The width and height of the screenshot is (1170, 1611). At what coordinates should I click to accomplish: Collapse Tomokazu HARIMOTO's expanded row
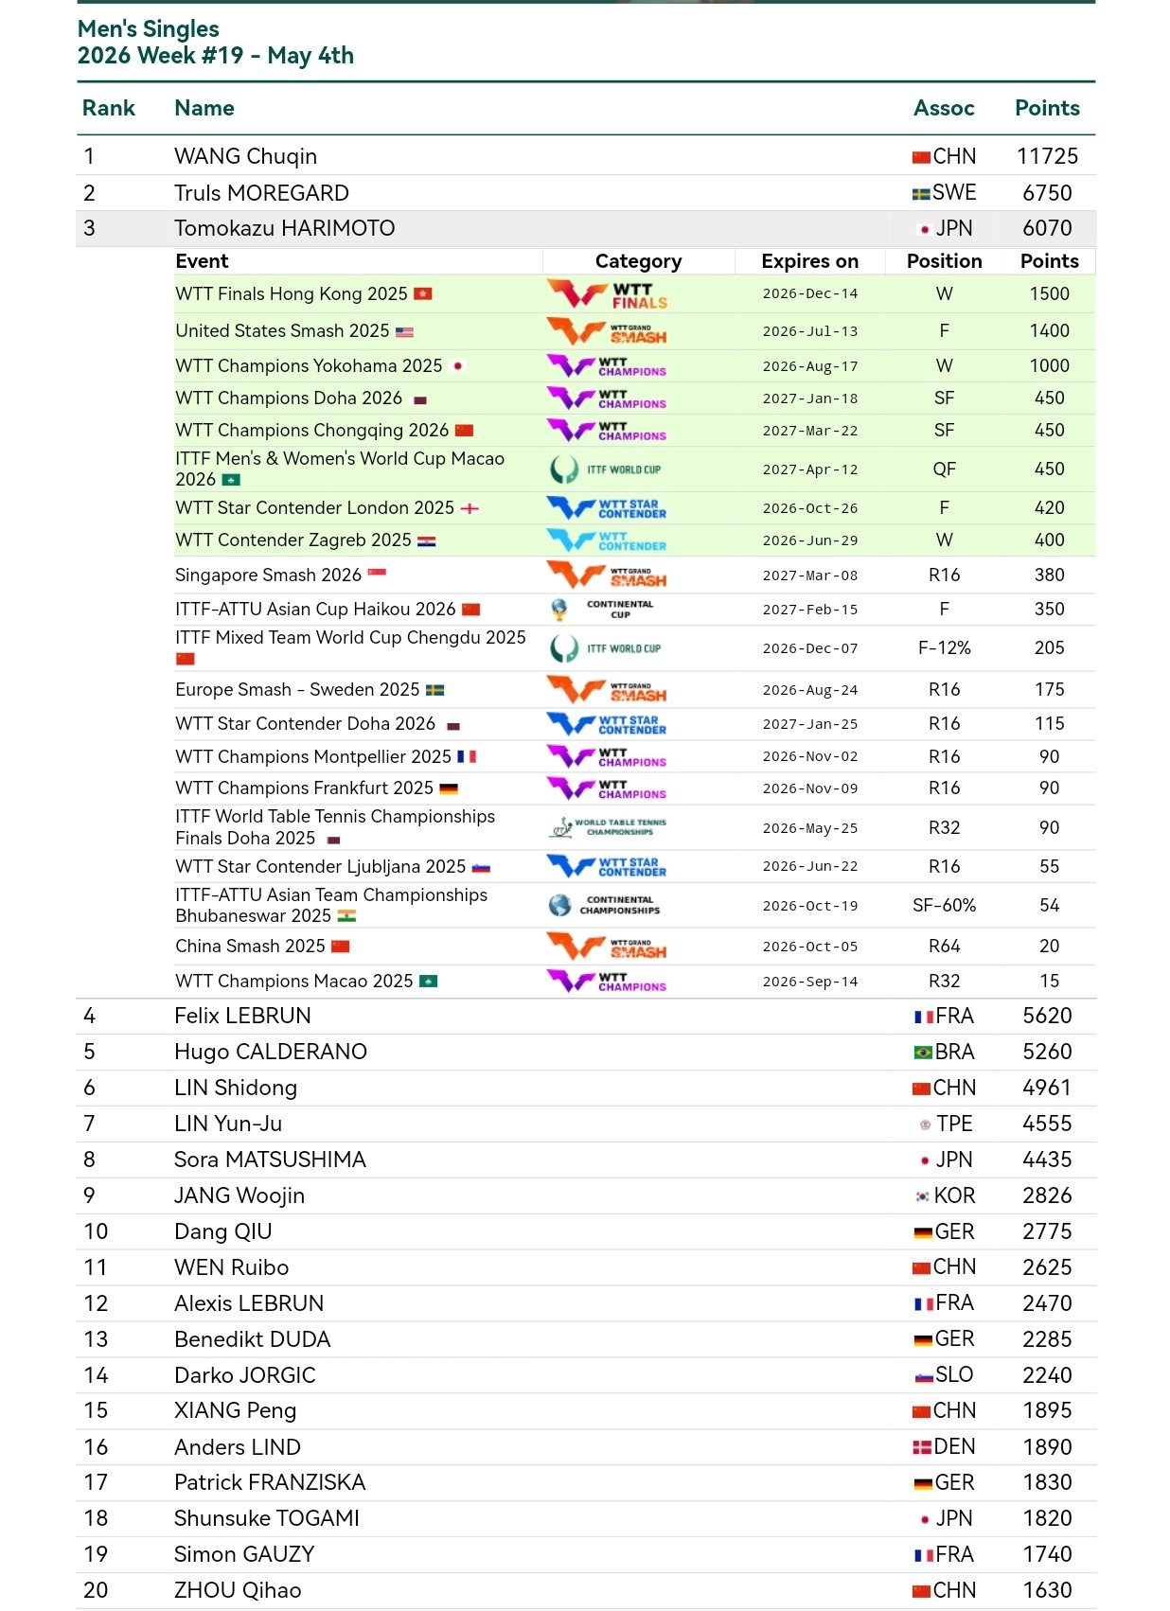coord(586,229)
